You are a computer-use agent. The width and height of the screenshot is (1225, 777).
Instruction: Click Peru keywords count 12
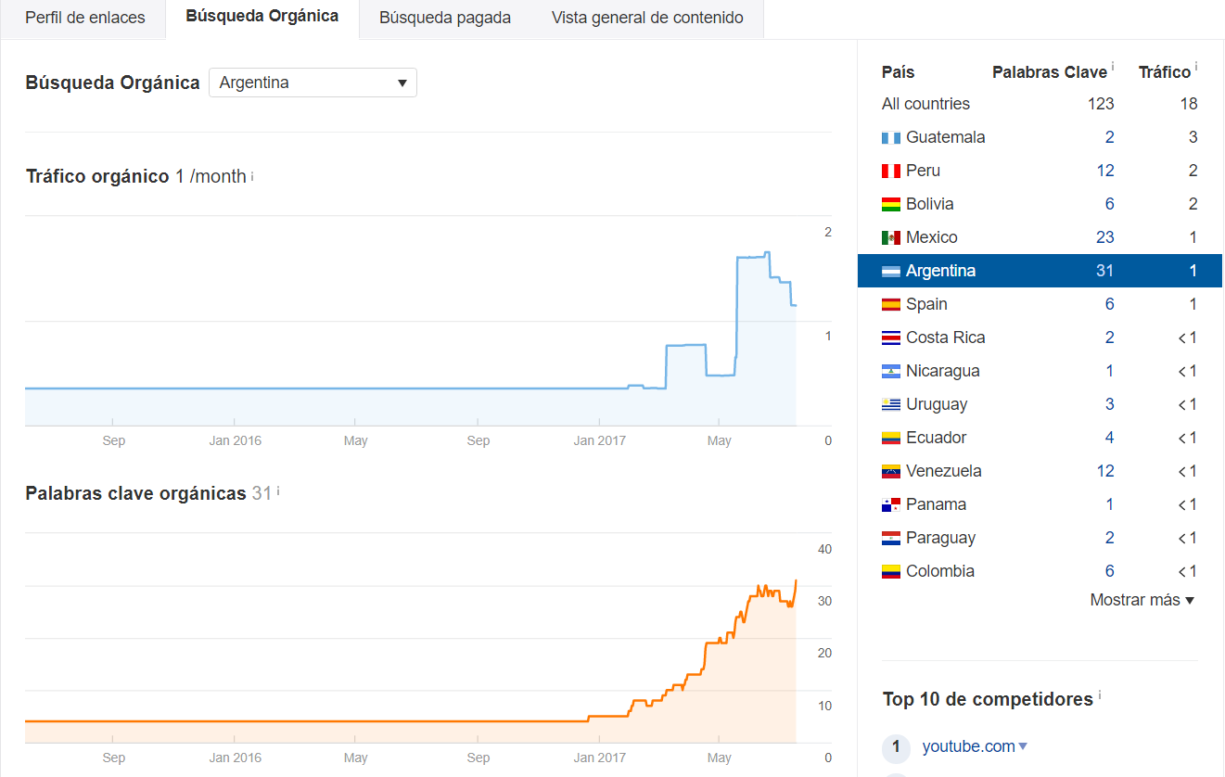point(1105,171)
